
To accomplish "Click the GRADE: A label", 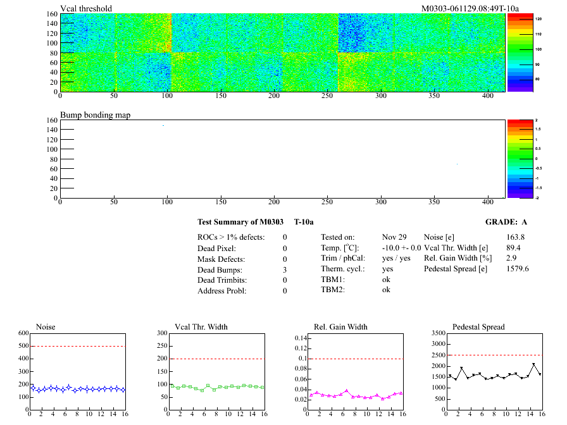I will pos(506,222).
